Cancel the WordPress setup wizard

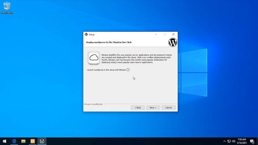[169, 108]
